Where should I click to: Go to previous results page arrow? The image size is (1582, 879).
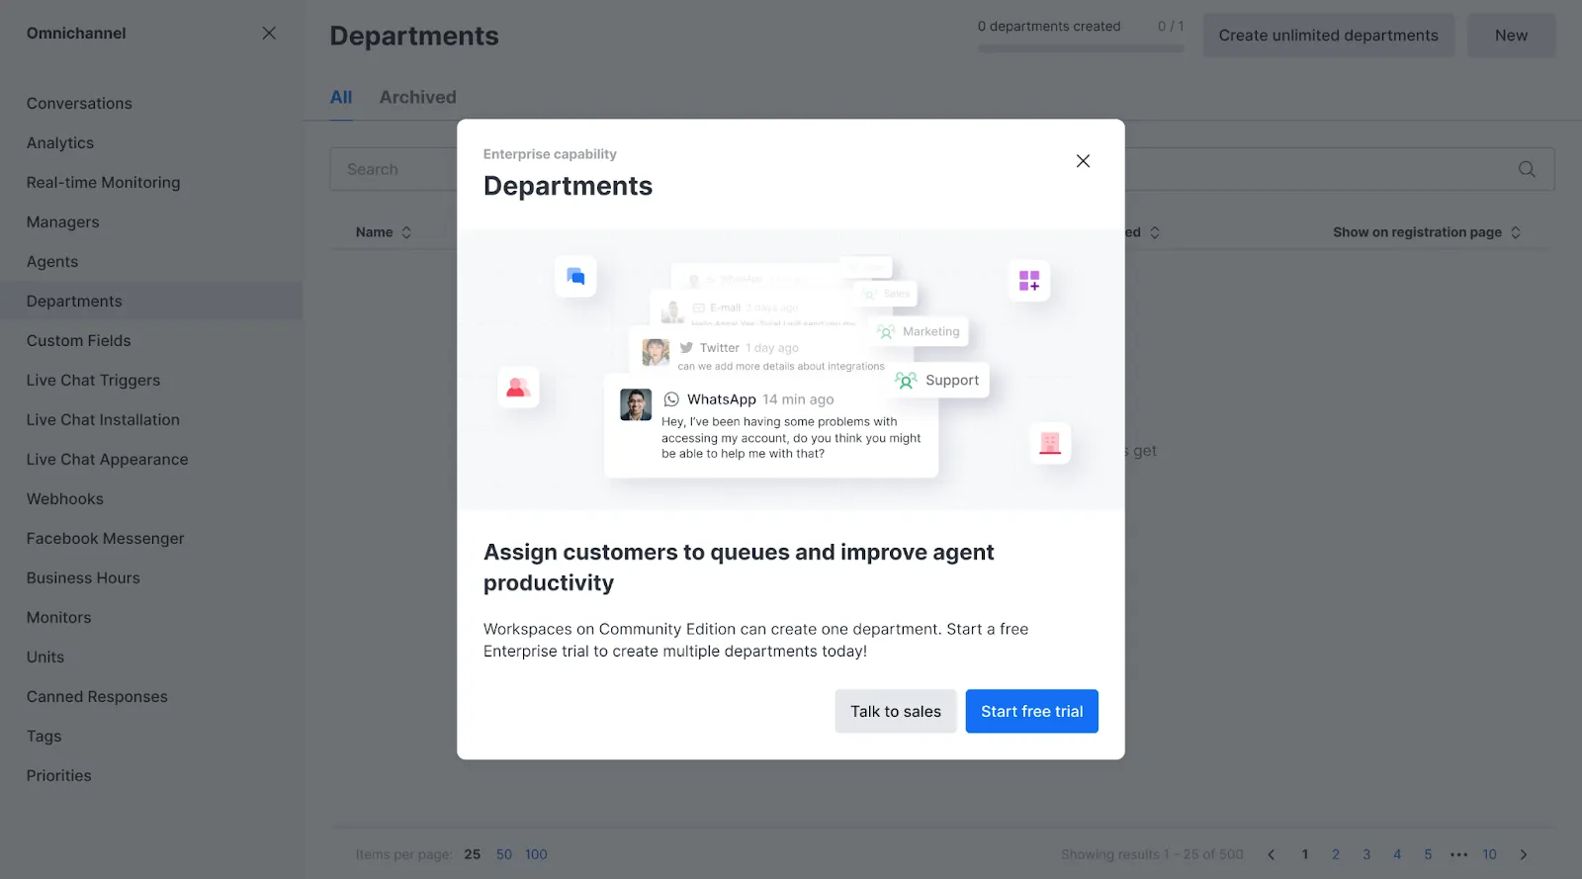[x=1272, y=854]
